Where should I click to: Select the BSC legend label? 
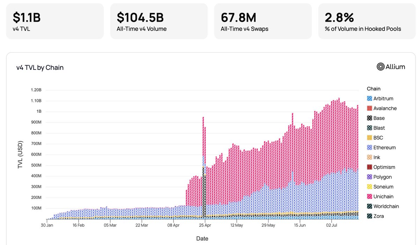pyautogui.click(x=378, y=138)
